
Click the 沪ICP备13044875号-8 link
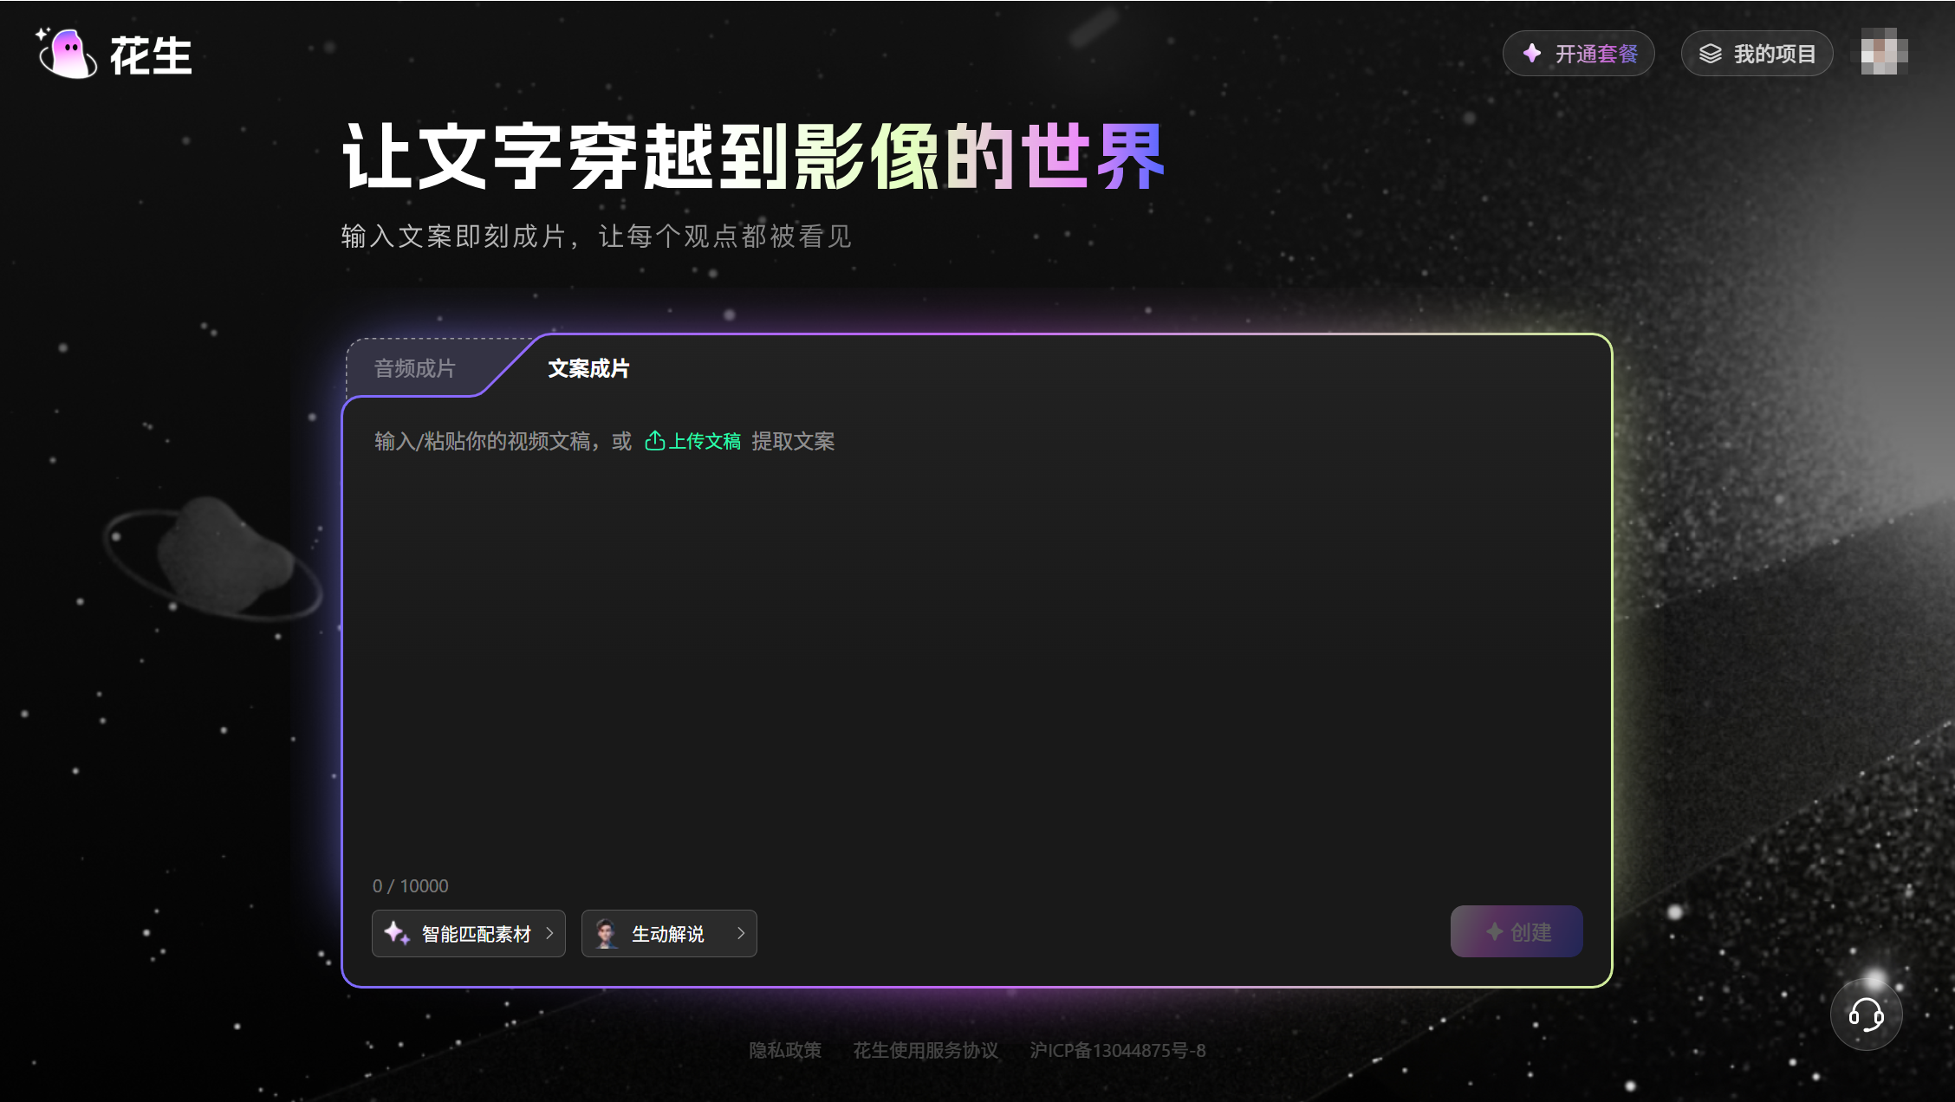1117,1050
